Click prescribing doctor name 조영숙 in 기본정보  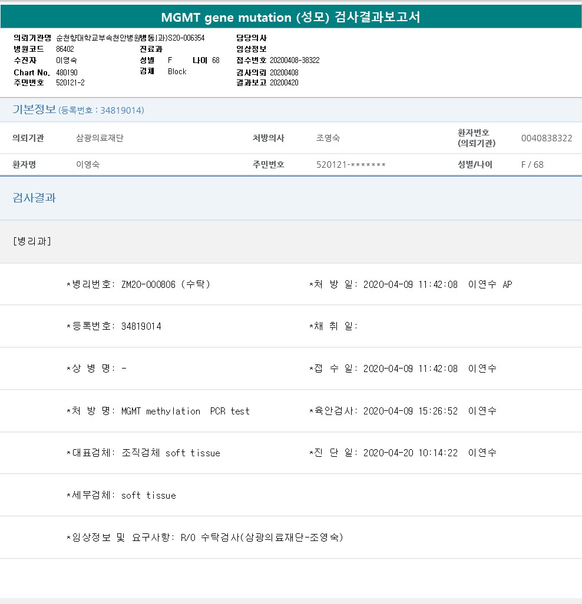(x=328, y=138)
